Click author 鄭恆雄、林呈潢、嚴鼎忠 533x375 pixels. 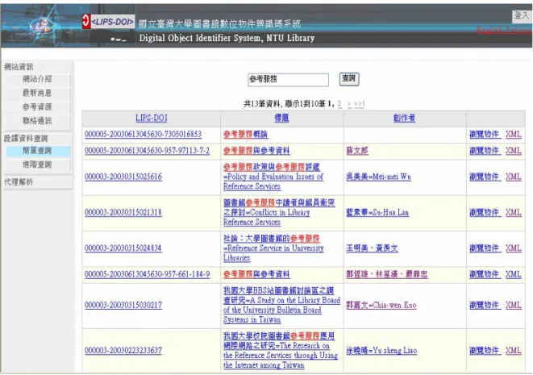click(387, 274)
